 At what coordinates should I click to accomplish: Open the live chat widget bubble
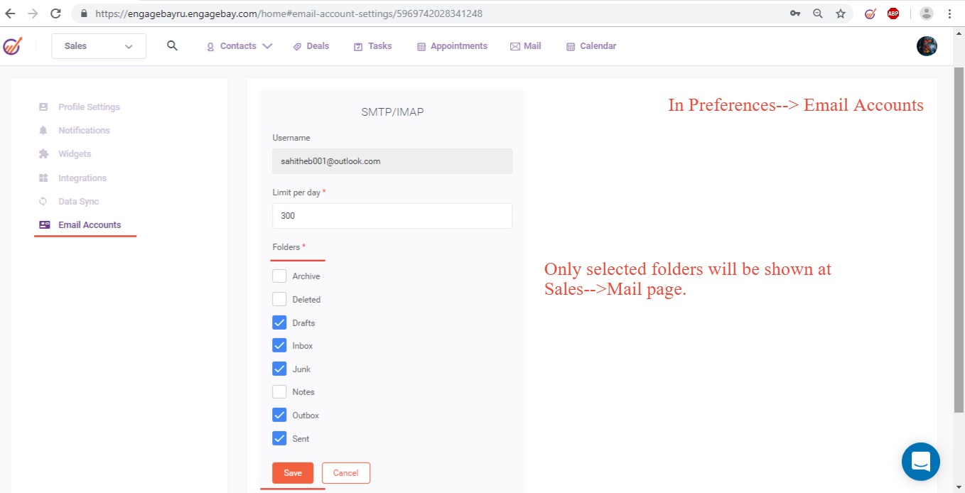920,462
